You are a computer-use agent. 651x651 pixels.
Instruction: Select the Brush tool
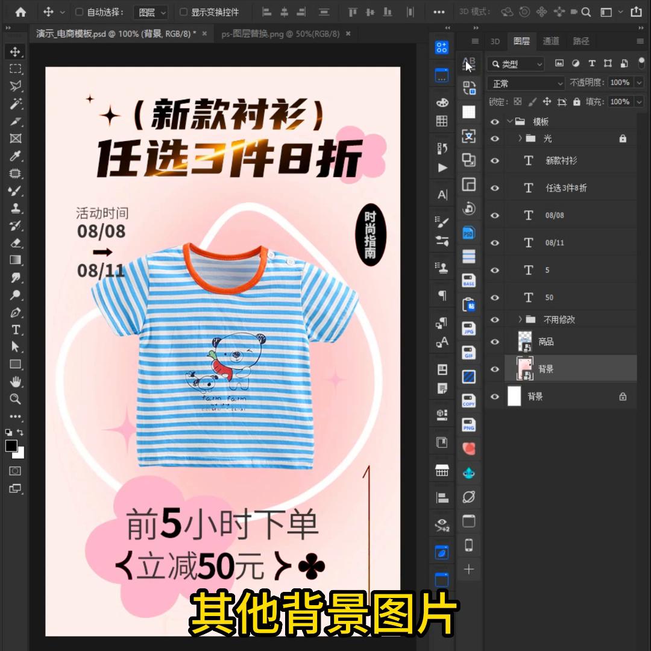click(15, 191)
